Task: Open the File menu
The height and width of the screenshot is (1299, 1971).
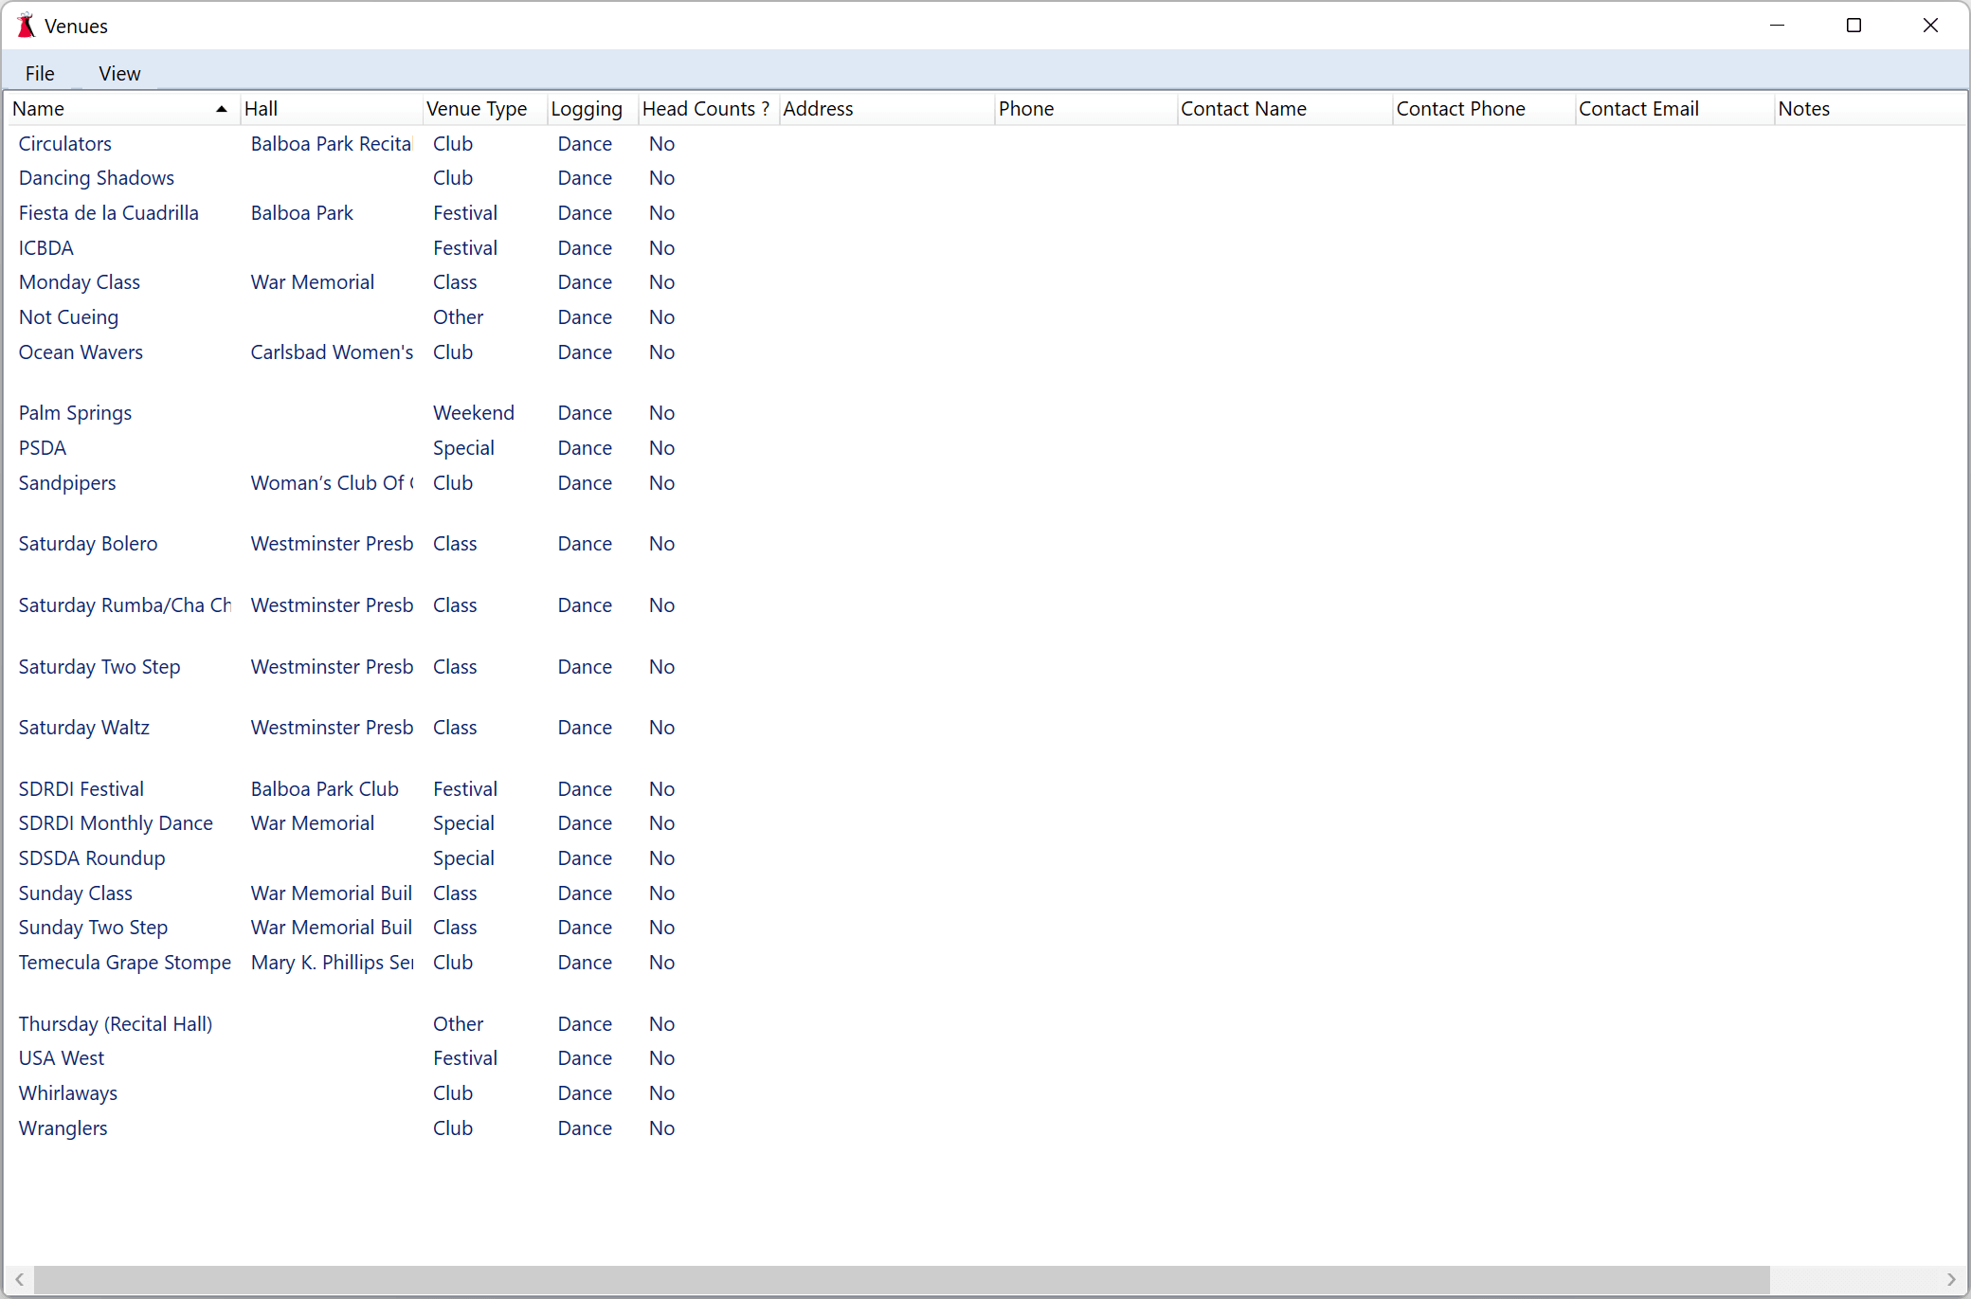Action: click(40, 73)
